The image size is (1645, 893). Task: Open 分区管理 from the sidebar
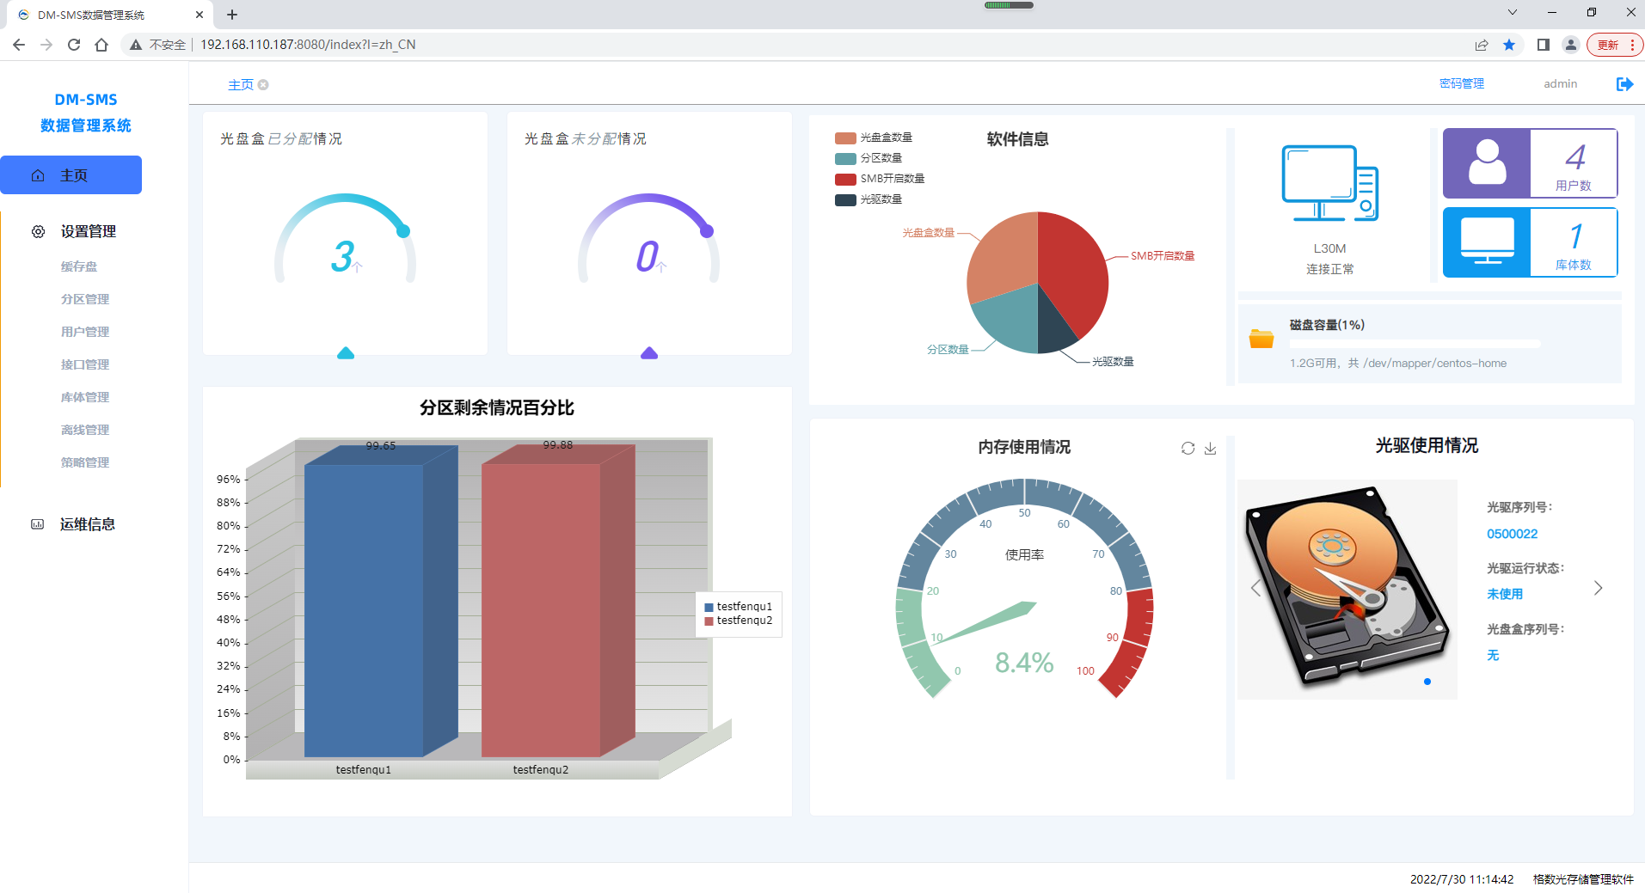pyautogui.click(x=85, y=299)
